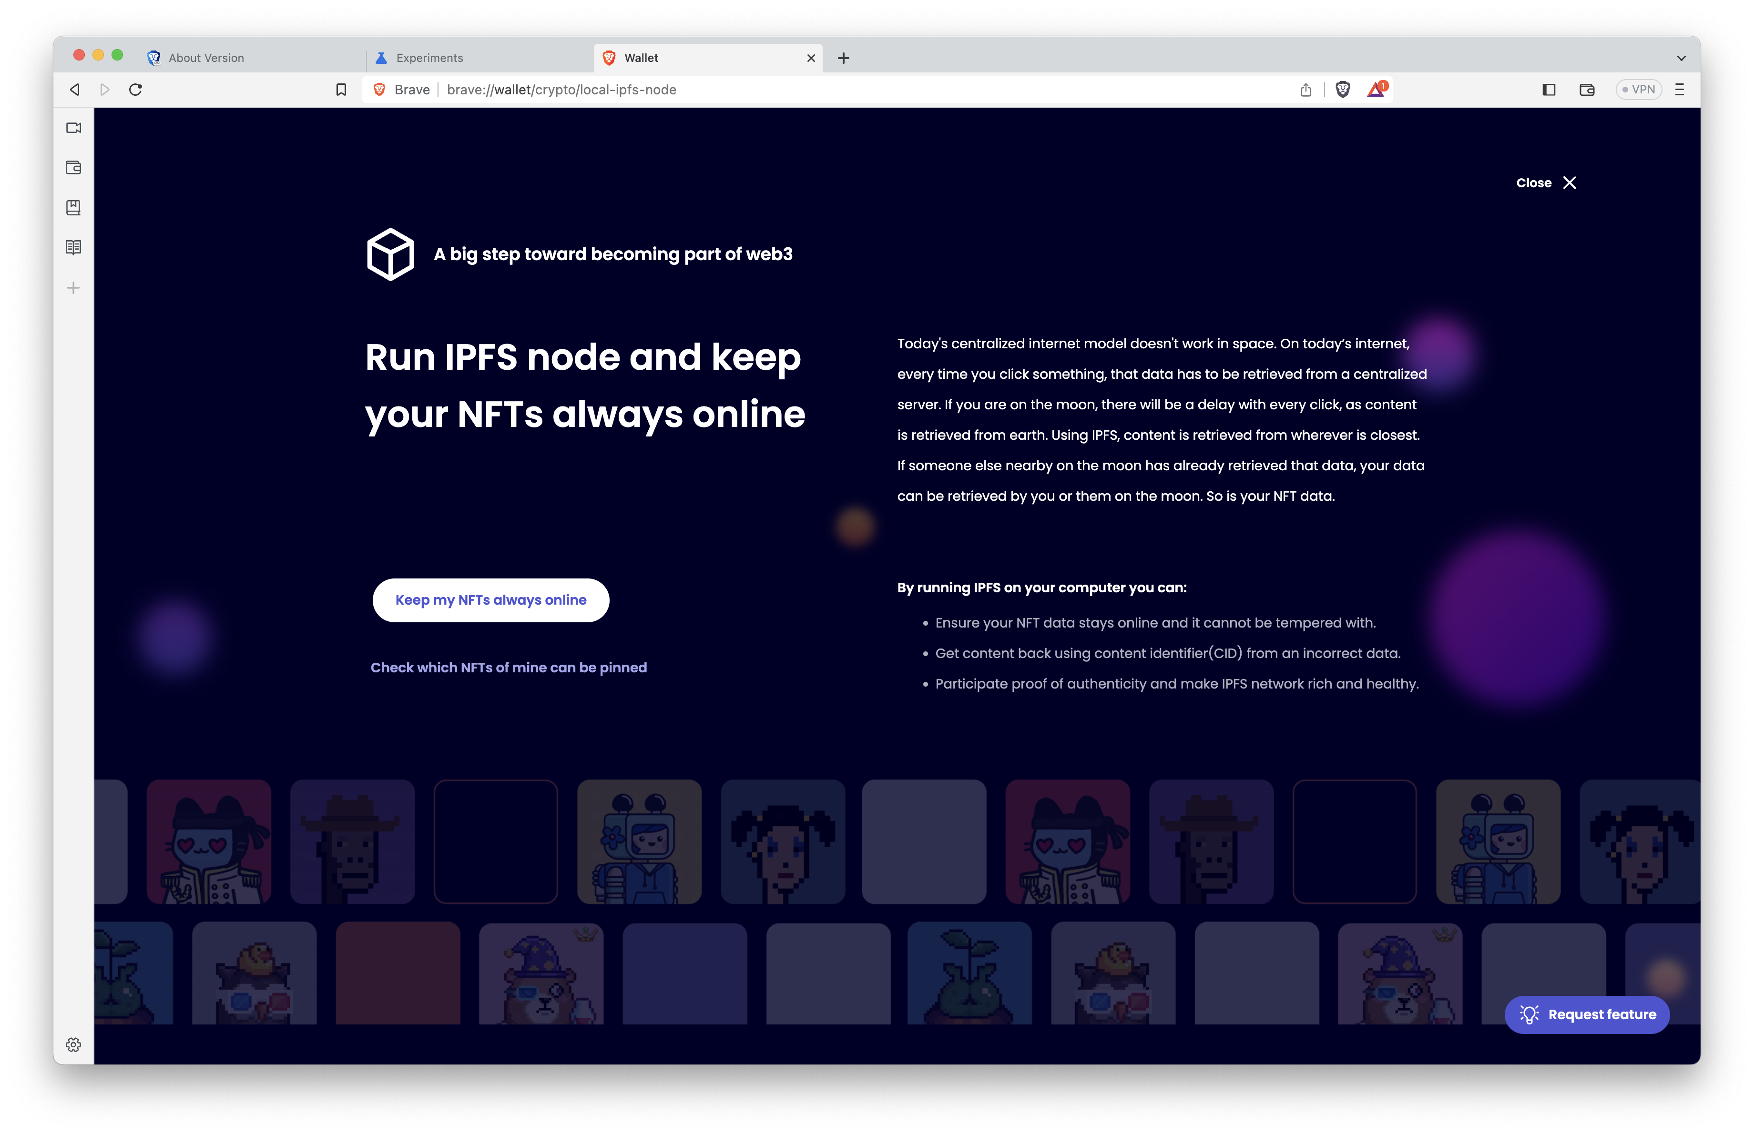Select the robot NFT thumbnail
Screen dimensions: 1754x1135
(639, 841)
